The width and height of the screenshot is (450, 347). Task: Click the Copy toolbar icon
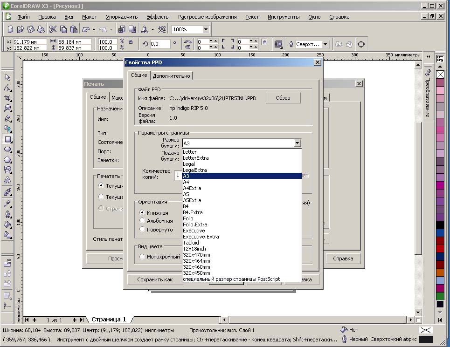click(63, 29)
